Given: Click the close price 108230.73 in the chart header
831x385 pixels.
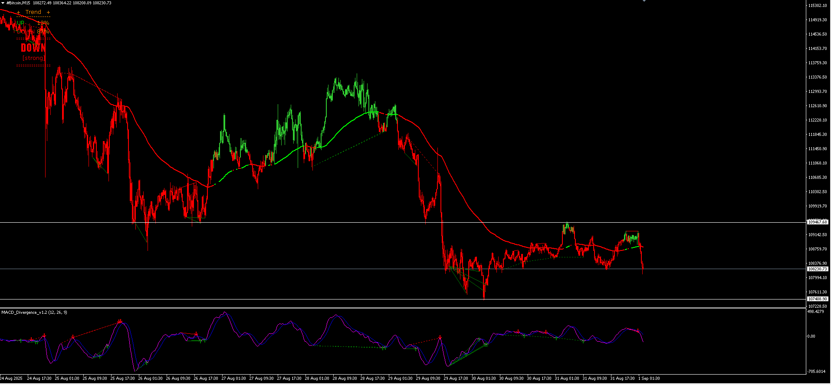Looking at the screenshot, I should pyautogui.click(x=102, y=3).
